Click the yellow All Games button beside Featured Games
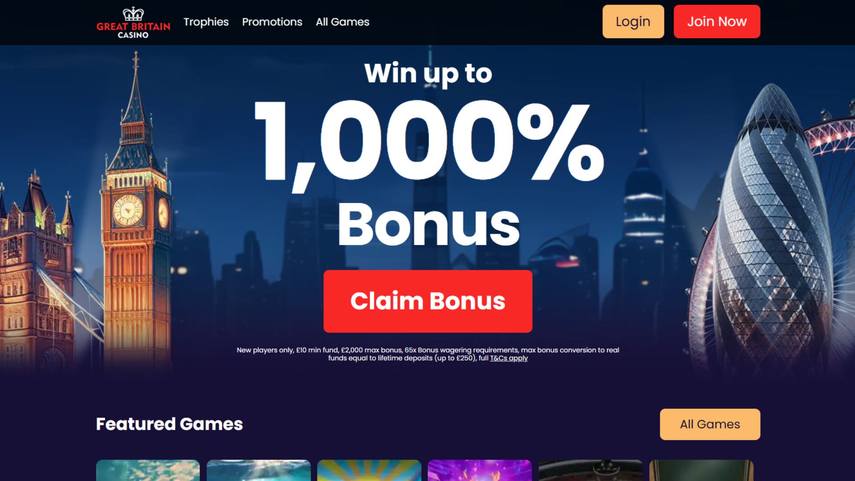The width and height of the screenshot is (855, 481). pyautogui.click(x=710, y=424)
